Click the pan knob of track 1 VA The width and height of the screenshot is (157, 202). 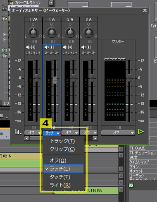point(33,32)
